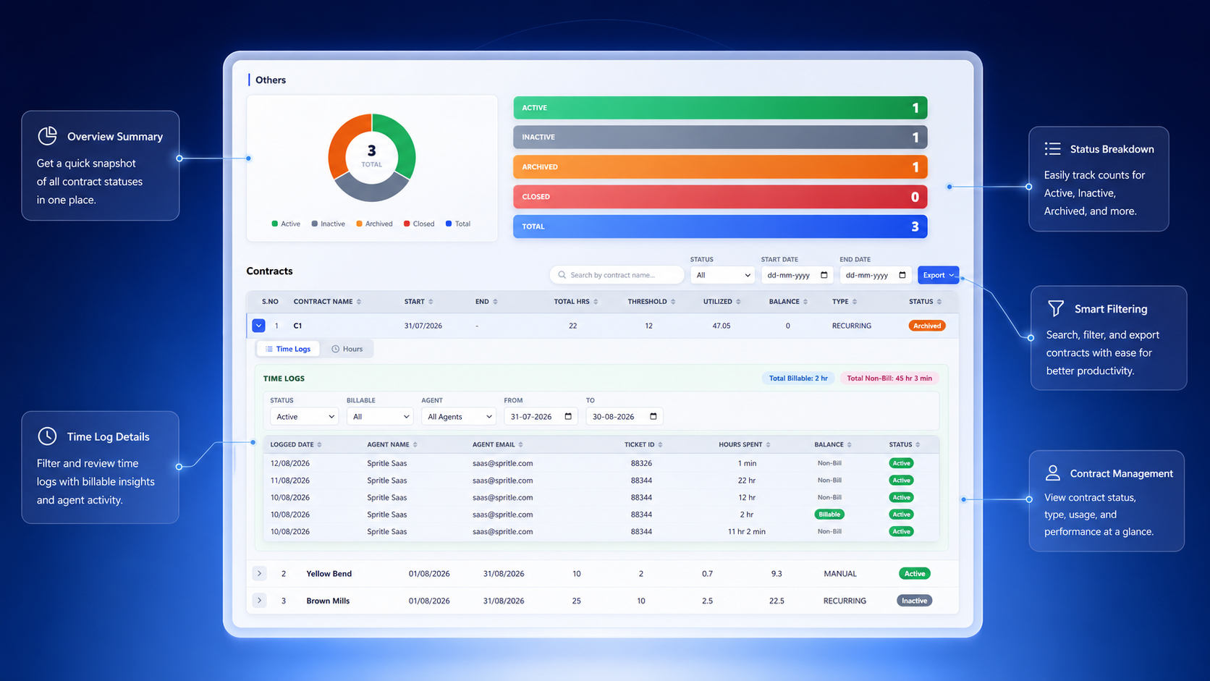Switch to the Hours tab
The width and height of the screenshot is (1210, 681).
pyautogui.click(x=347, y=349)
